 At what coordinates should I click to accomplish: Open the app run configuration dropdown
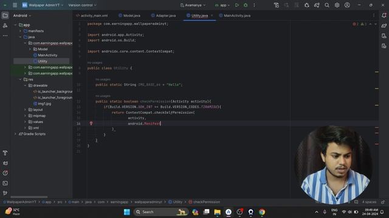click(x=222, y=5)
